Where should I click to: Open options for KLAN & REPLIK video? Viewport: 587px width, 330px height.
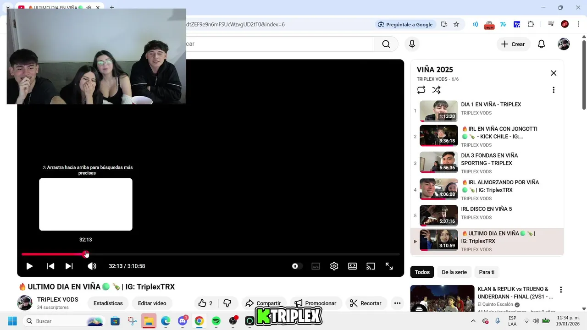(x=560, y=290)
